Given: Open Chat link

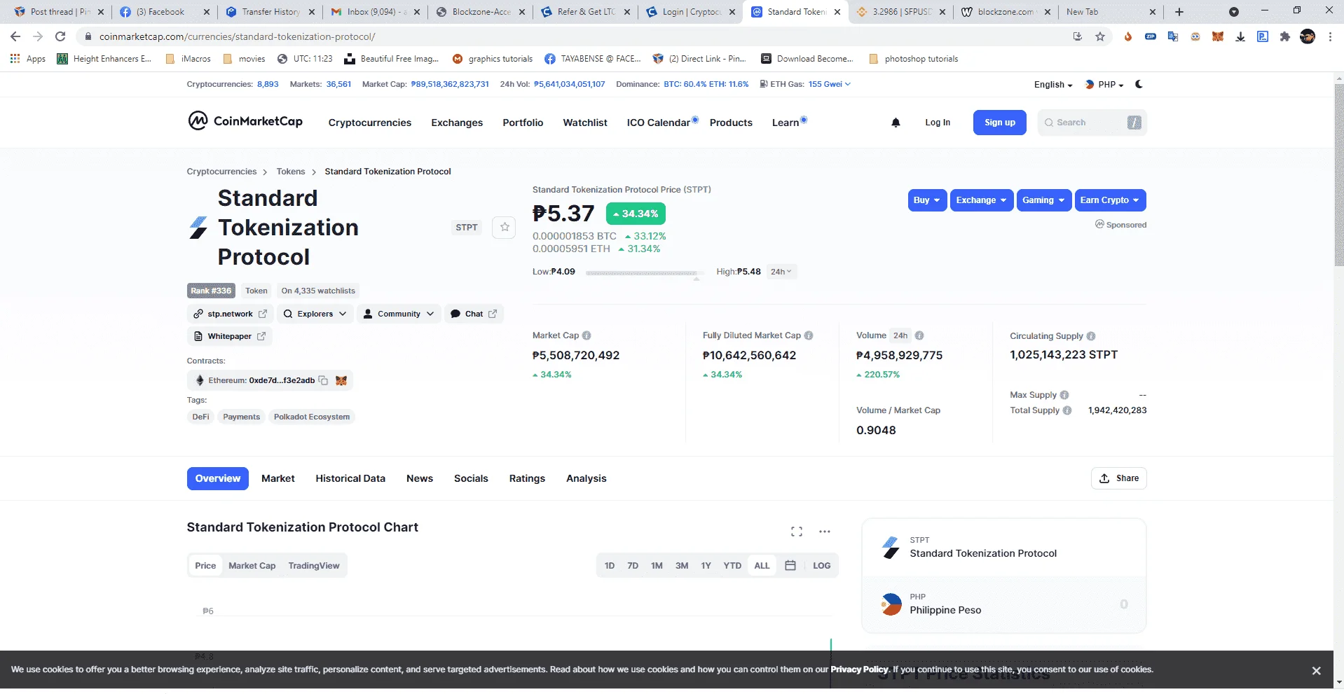Looking at the screenshot, I should [x=474, y=314].
